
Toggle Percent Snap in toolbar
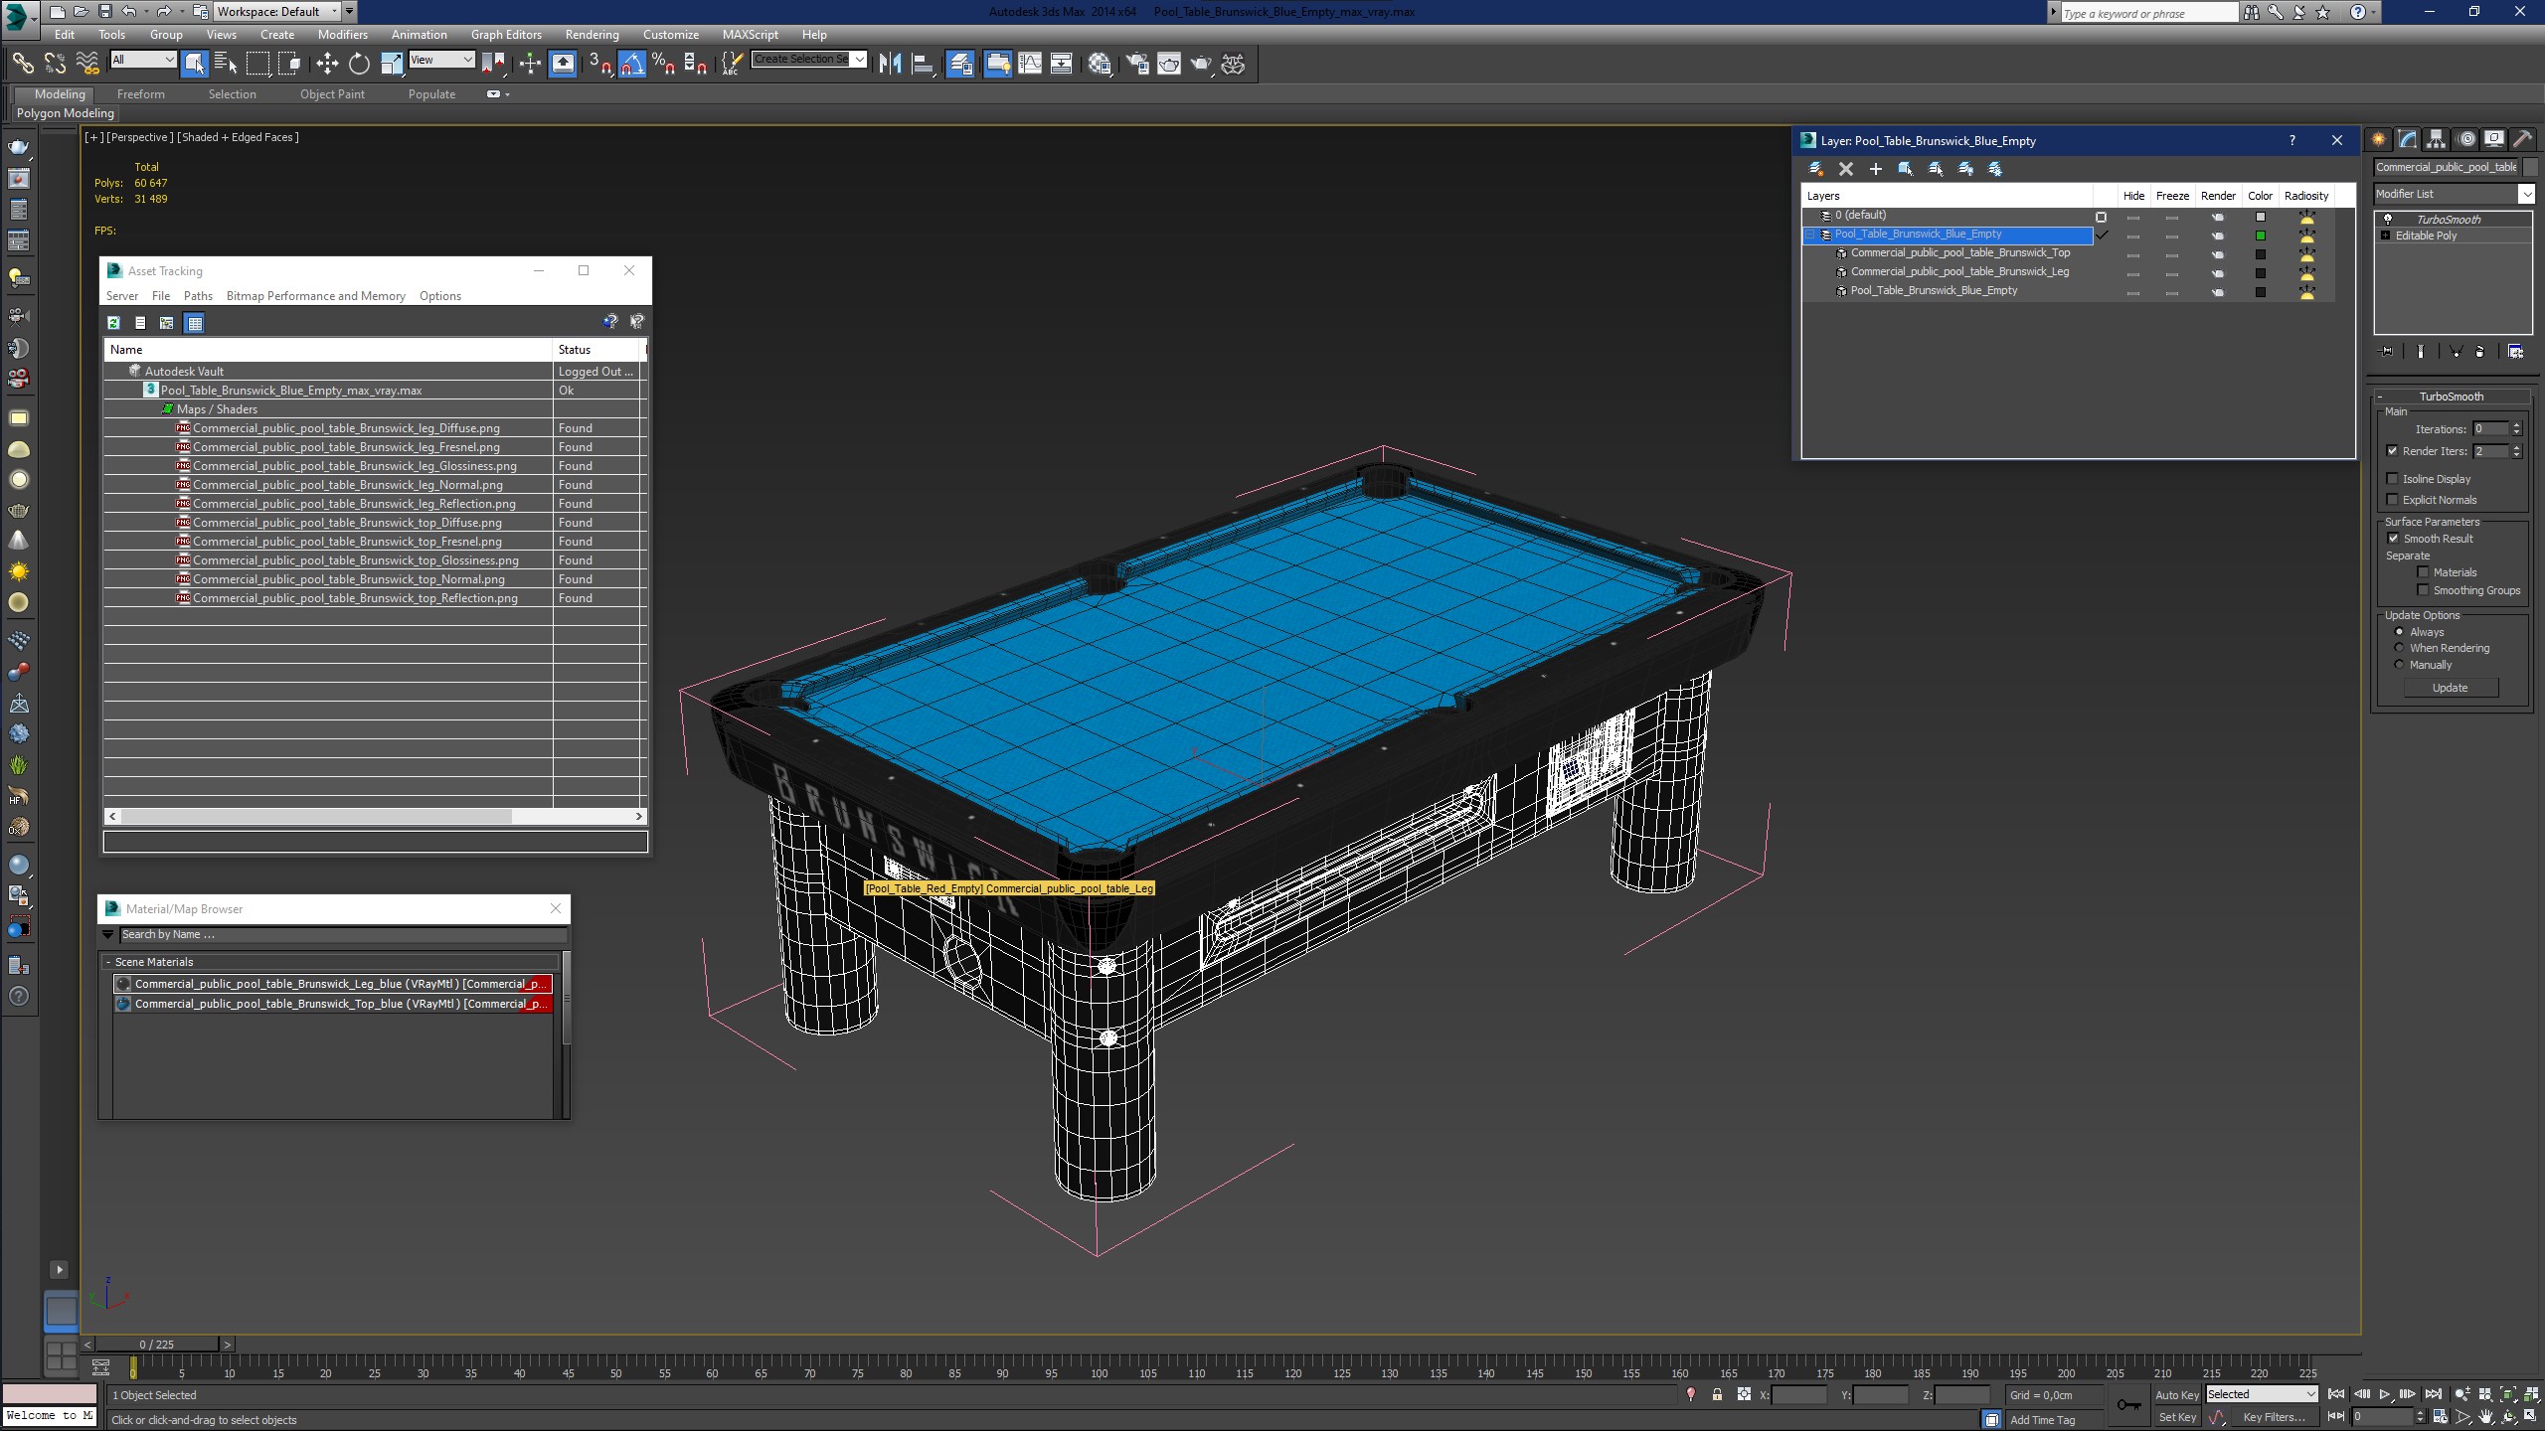coord(664,64)
